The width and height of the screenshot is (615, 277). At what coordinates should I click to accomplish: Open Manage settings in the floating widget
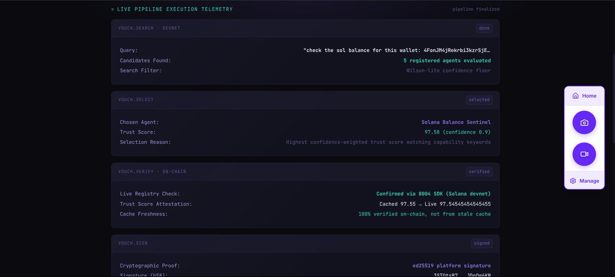[x=584, y=180]
